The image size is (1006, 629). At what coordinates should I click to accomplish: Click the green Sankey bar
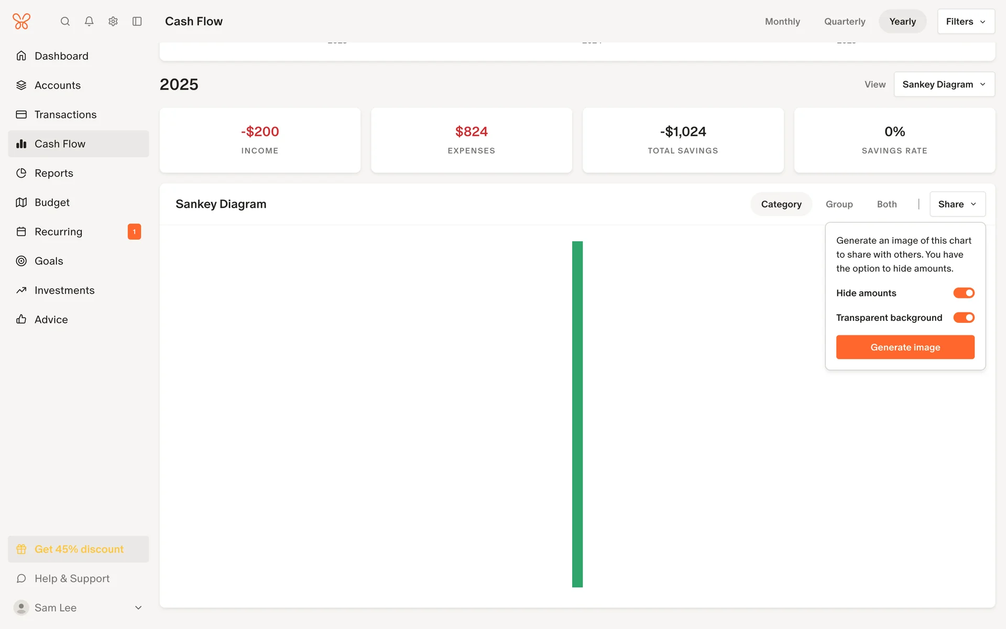click(577, 414)
